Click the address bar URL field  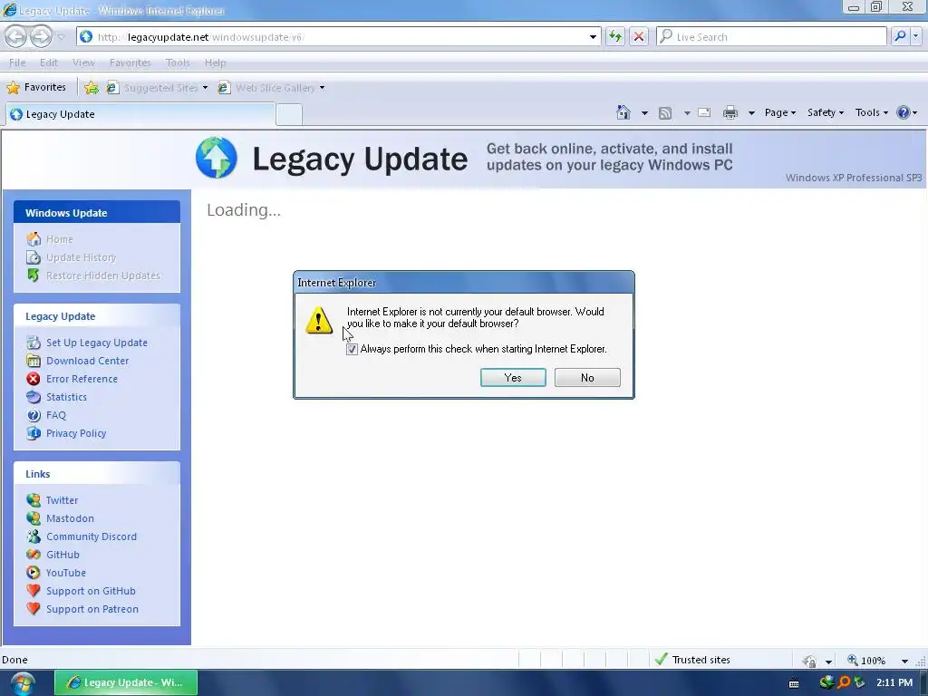pyautogui.click(x=337, y=36)
